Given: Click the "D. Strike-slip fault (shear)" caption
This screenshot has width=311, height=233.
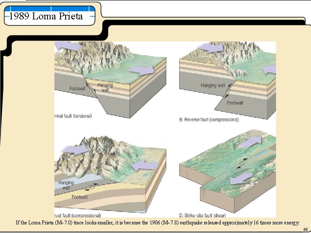Looking at the screenshot, I should [x=202, y=215].
